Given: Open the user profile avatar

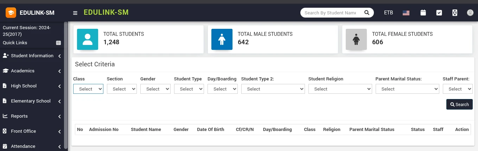Looking at the screenshot, I should pos(470,13).
